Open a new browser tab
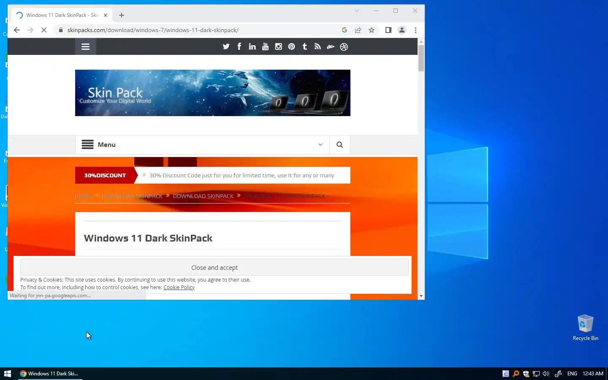Image resolution: width=608 pixels, height=380 pixels. (x=122, y=15)
